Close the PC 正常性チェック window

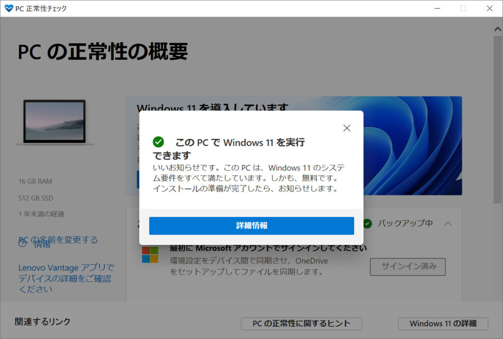pyautogui.click(x=490, y=8)
